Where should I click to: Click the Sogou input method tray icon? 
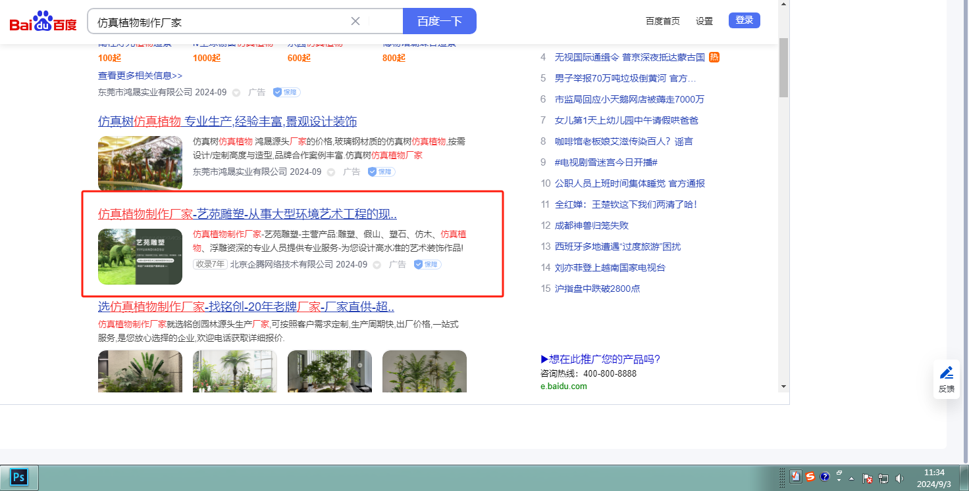(810, 477)
